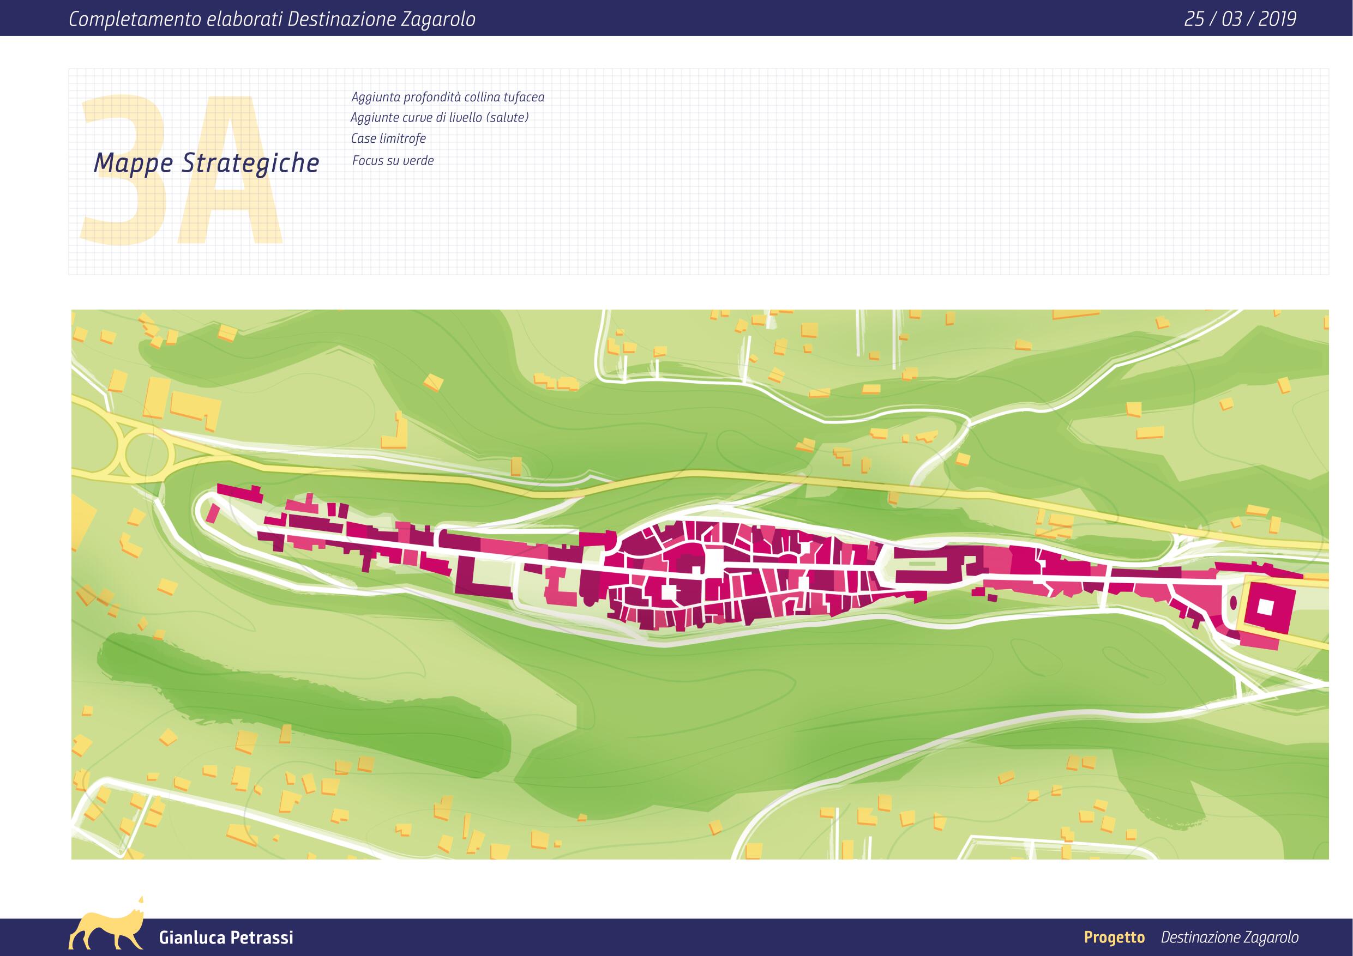The height and width of the screenshot is (956, 1353).
Task: Click the author name 'Gianluca Petrassi'
Action: click(226, 937)
